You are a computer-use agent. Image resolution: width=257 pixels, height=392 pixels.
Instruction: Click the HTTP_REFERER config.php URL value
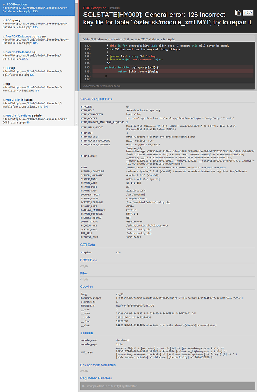click(x=160, y=136)
